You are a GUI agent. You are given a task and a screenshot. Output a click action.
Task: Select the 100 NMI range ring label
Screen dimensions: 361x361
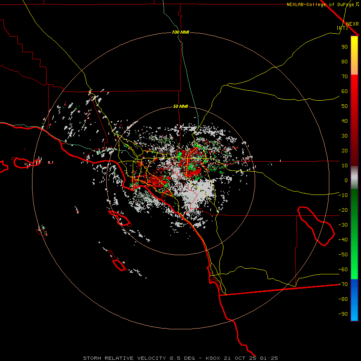[180, 32]
